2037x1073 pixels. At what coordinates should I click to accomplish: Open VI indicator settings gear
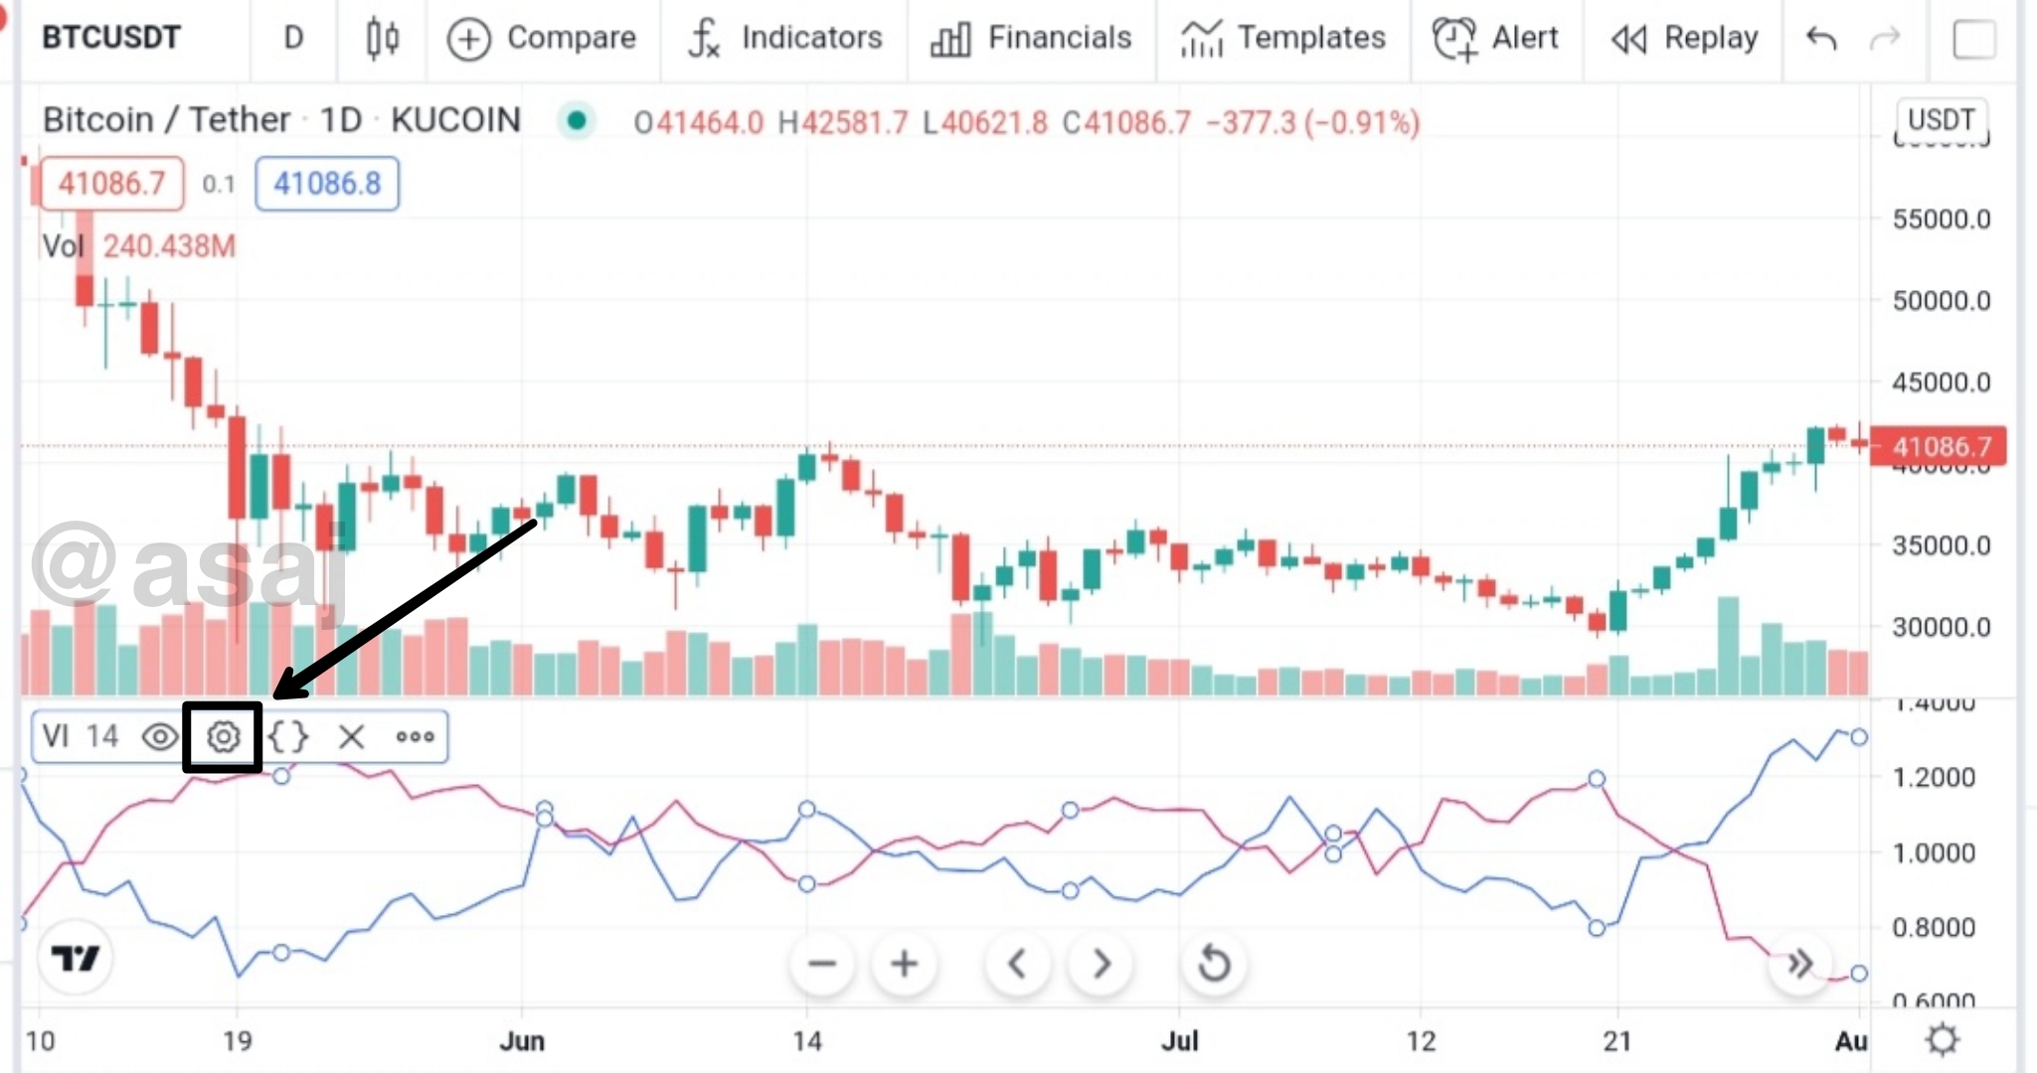[x=224, y=736]
